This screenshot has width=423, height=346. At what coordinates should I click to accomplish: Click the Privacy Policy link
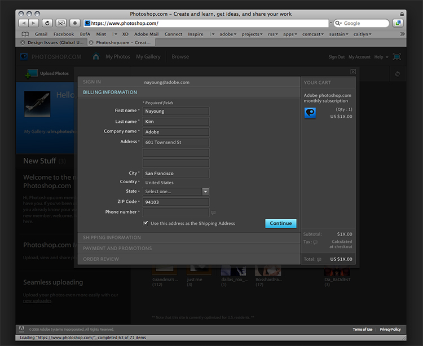(390, 329)
